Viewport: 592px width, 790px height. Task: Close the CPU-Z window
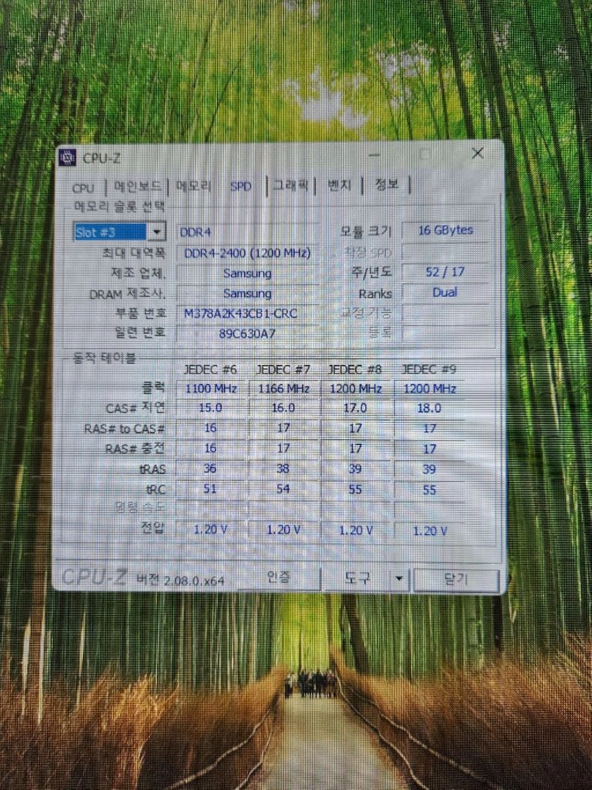[478, 153]
